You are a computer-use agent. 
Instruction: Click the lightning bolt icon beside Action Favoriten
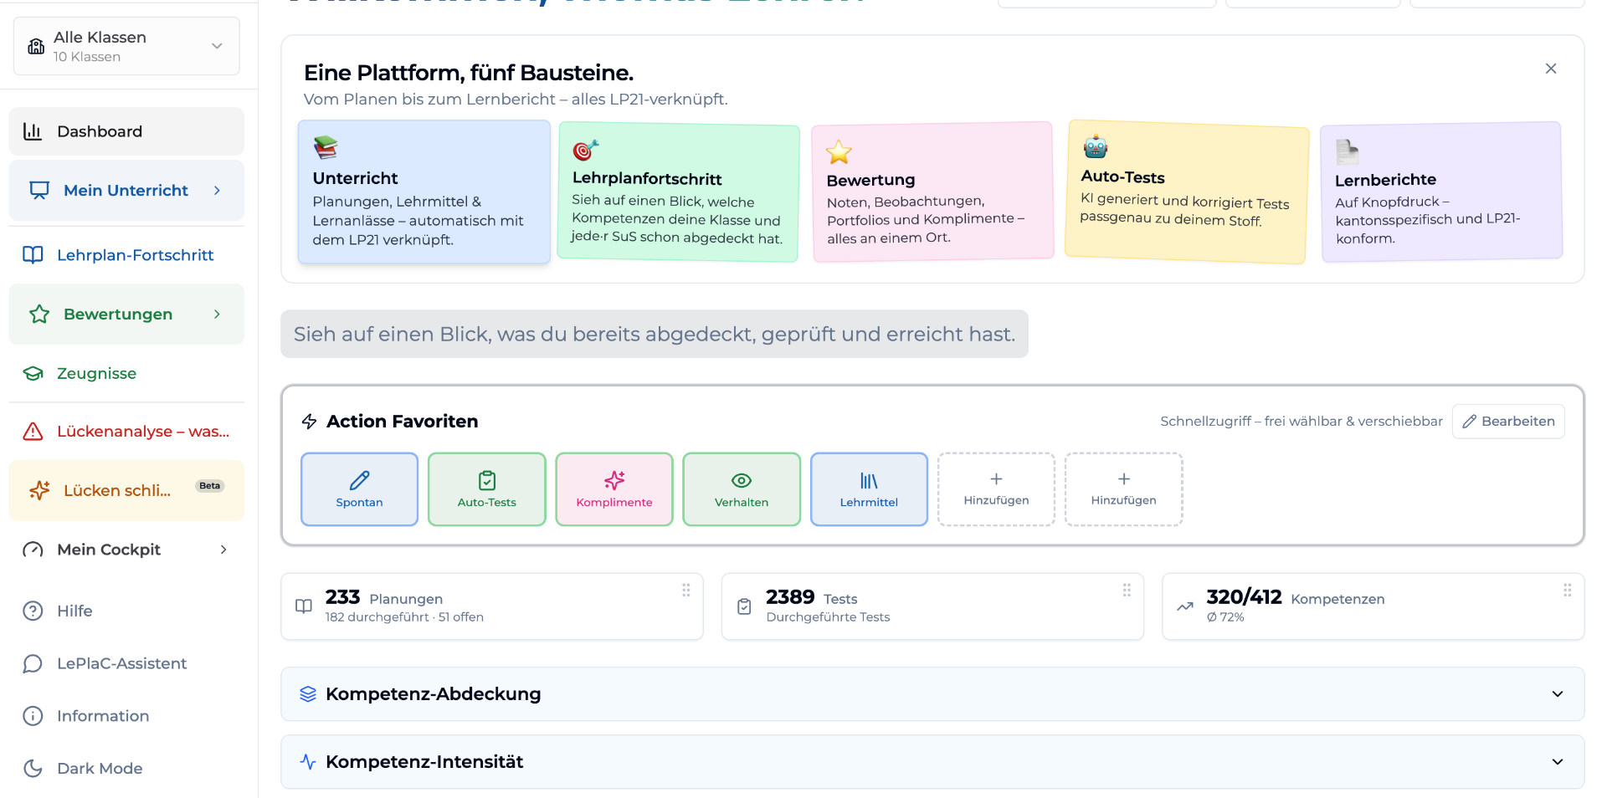click(x=309, y=422)
